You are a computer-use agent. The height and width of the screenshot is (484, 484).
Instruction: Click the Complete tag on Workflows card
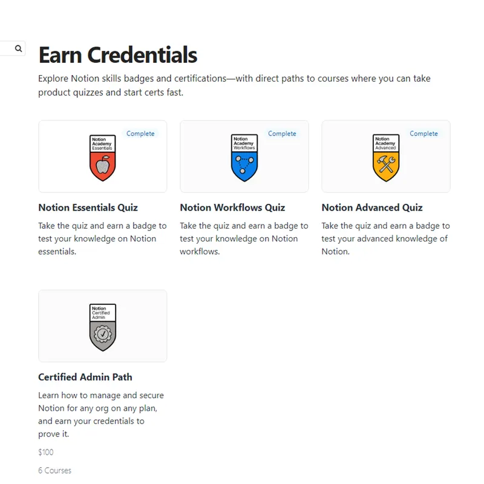pos(282,134)
